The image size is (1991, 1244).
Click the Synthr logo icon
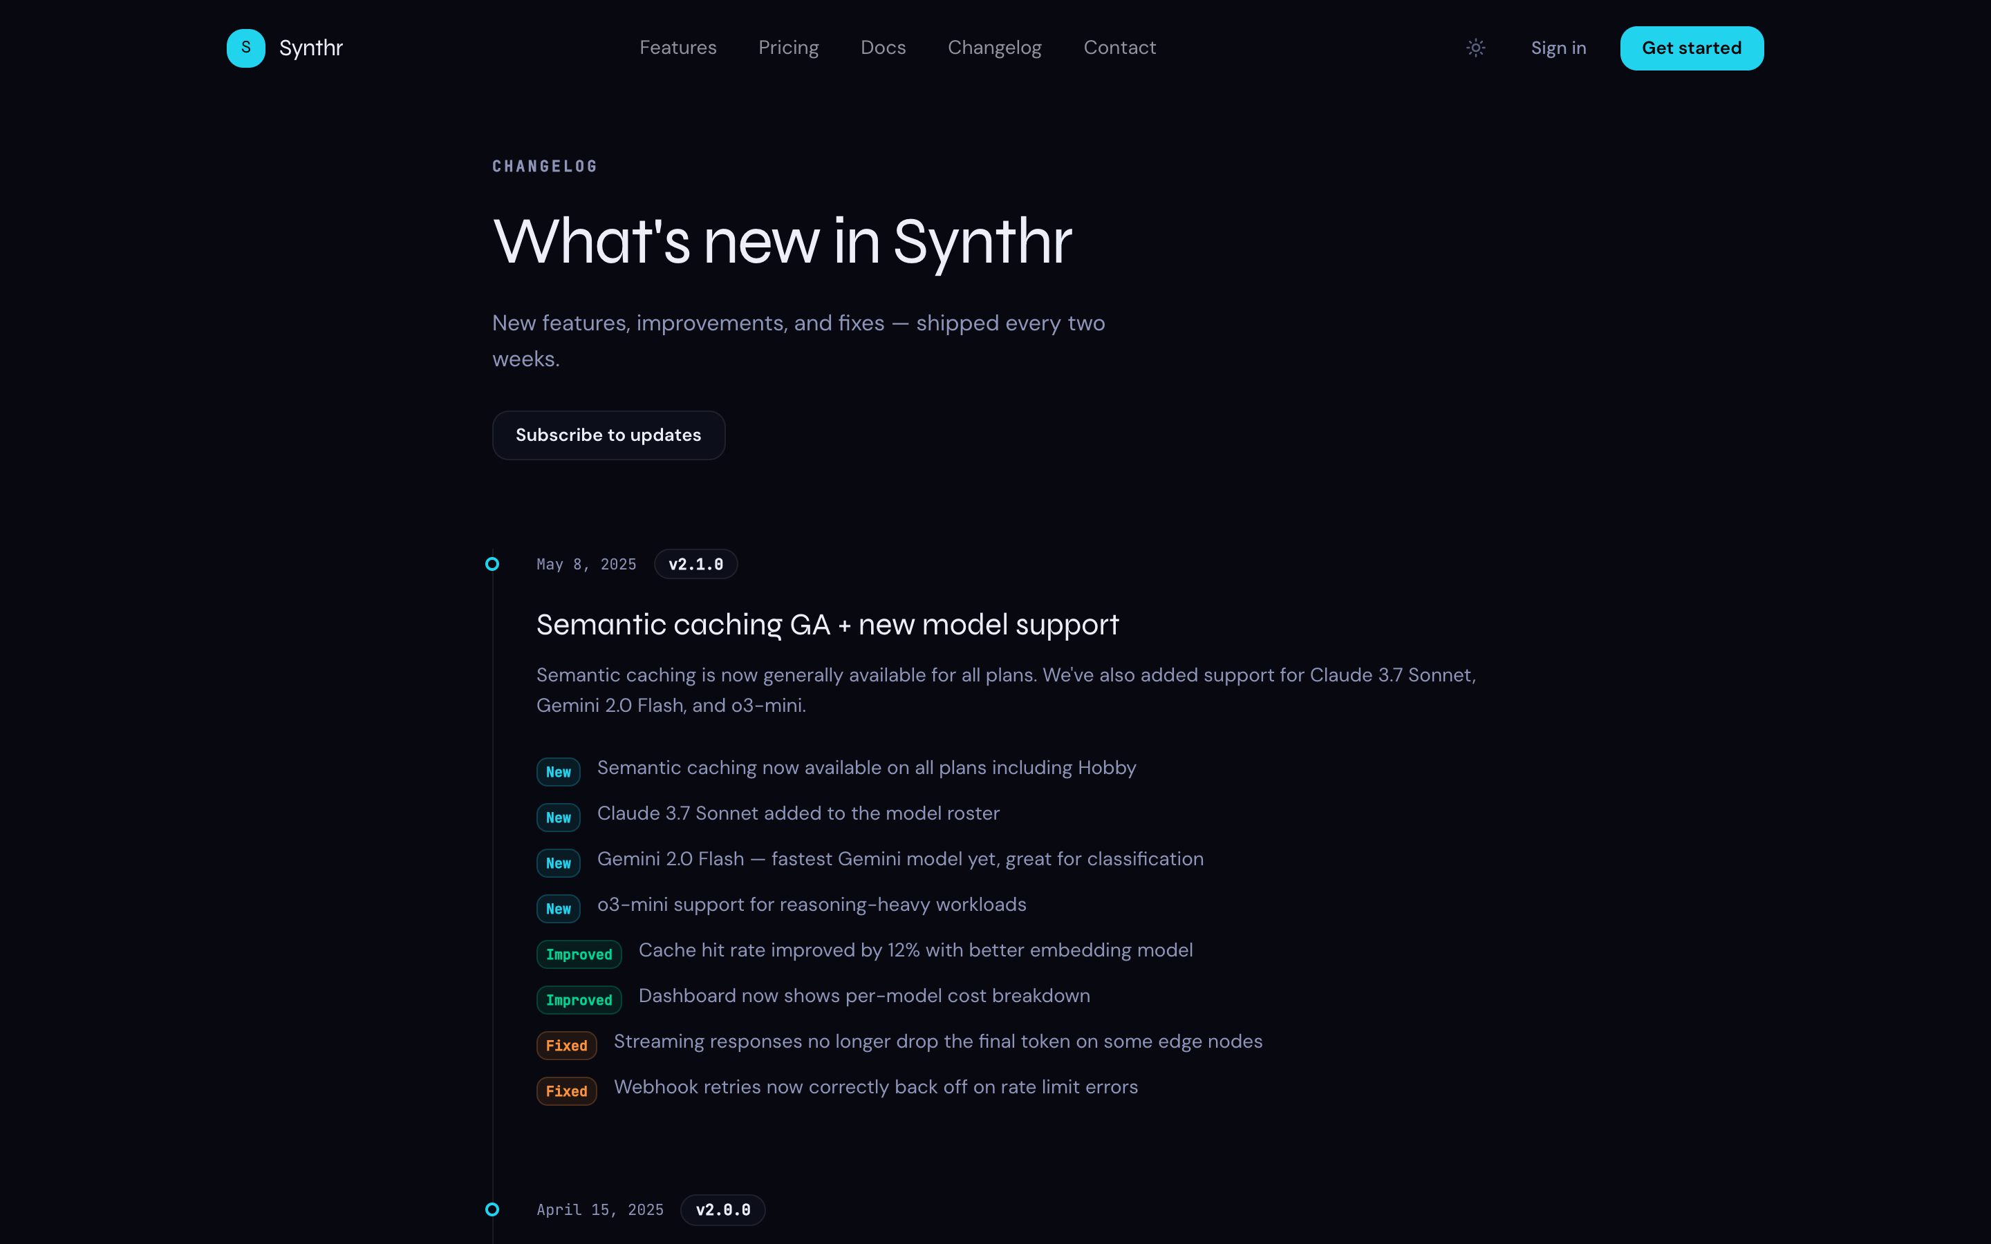point(246,48)
